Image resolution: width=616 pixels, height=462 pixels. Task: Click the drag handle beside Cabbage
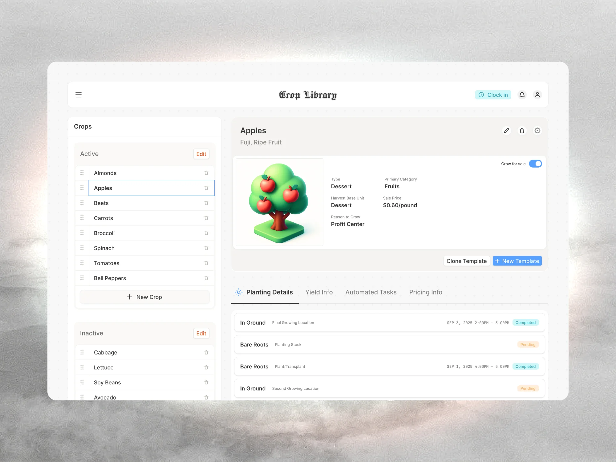click(82, 352)
